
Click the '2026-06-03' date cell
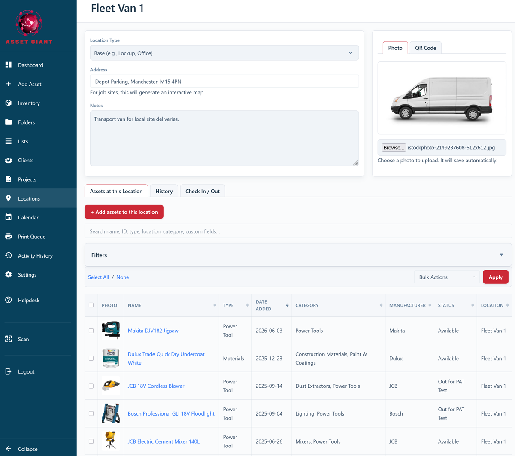(x=269, y=331)
